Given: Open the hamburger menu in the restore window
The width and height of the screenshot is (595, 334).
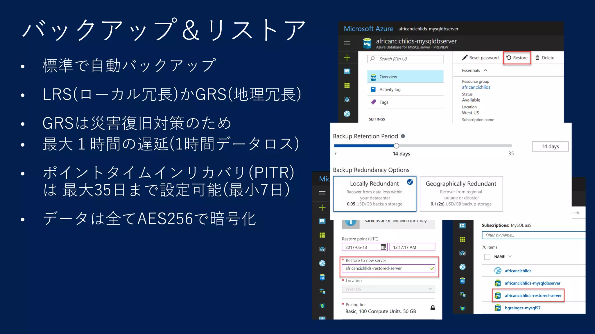Looking at the screenshot, I should coord(322,193).
